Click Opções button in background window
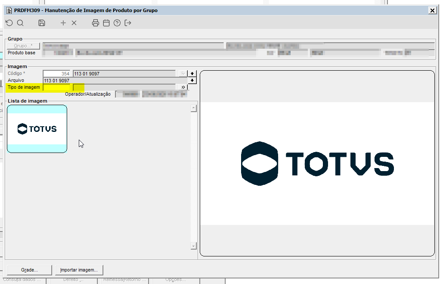 coord(176,280)
